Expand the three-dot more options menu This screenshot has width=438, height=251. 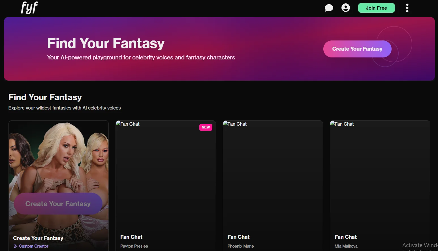[407, 8]
